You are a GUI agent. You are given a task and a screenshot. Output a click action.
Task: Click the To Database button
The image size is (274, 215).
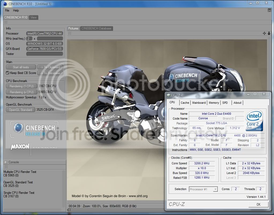pos(50,73)
